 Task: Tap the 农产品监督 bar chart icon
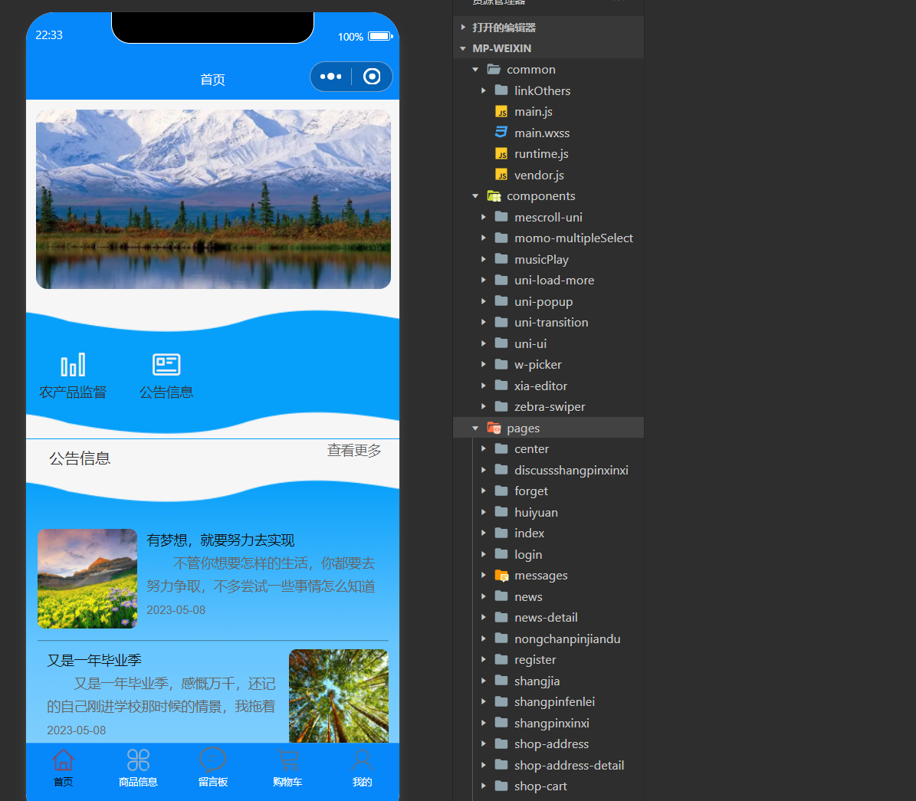click(73, 365)
